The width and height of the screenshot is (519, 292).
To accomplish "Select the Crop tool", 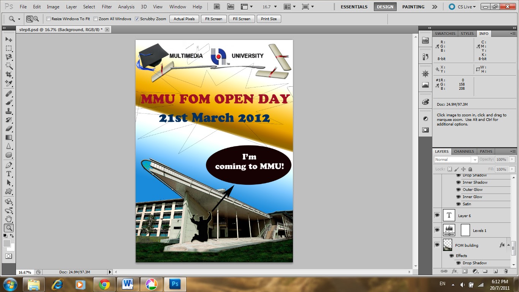I will (x=9, y=75).
